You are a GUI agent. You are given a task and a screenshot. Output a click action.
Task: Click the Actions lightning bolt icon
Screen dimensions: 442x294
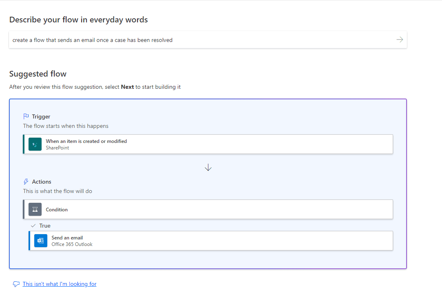[x=26, y=182]
